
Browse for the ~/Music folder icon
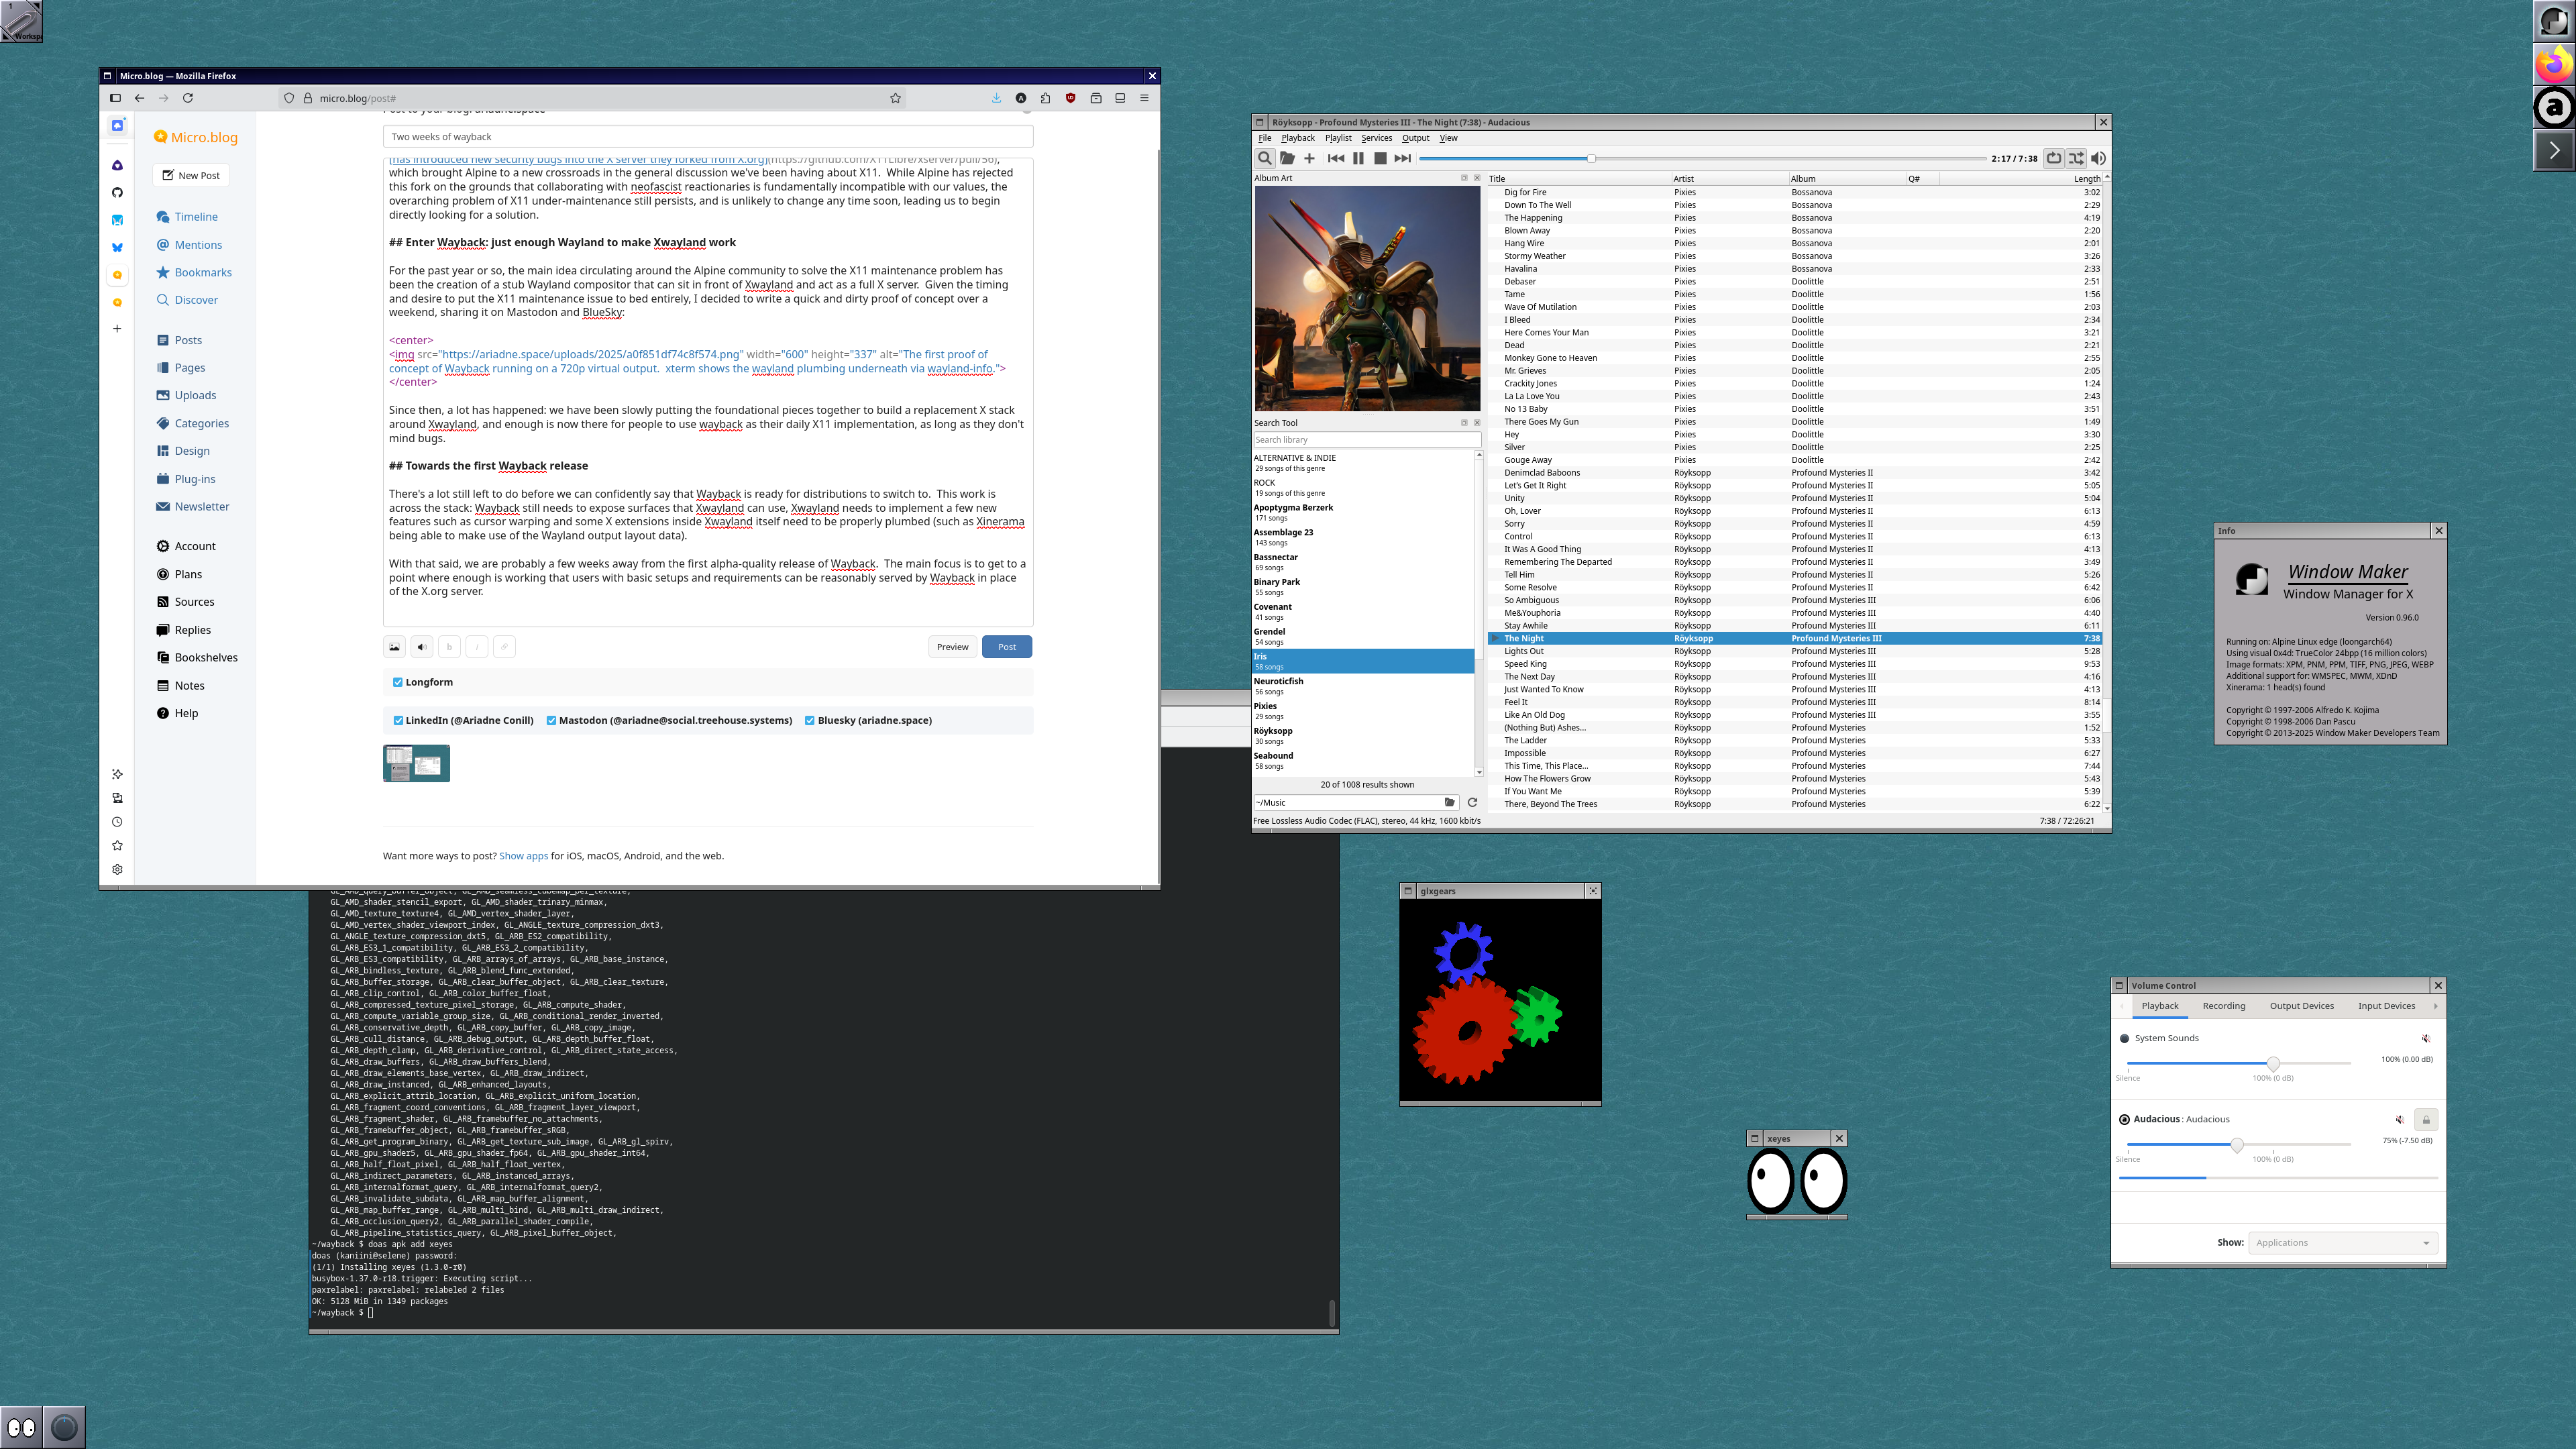1450,802
